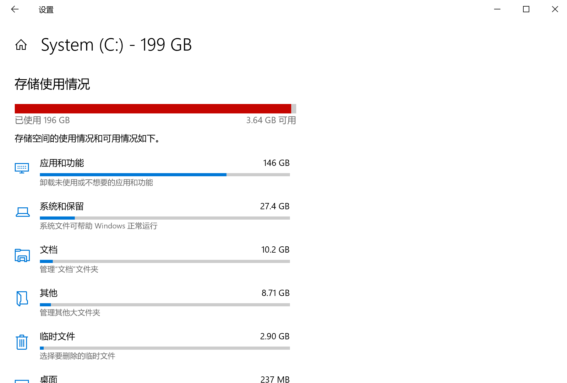
Task: Click the 2.90 GB temporary files size
Action: [x=275, y=336]
